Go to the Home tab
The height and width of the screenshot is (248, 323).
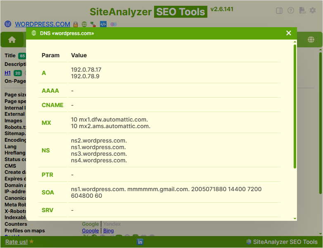pos(12,40)
